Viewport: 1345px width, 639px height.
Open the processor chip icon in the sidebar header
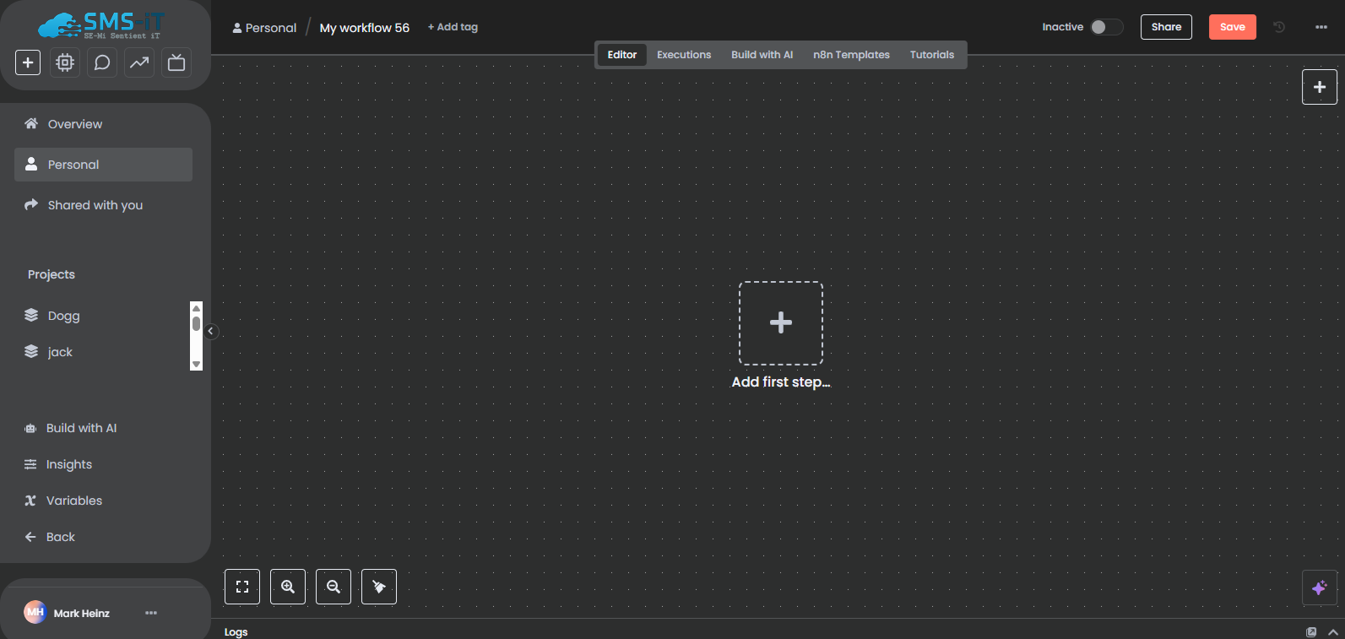65,62
